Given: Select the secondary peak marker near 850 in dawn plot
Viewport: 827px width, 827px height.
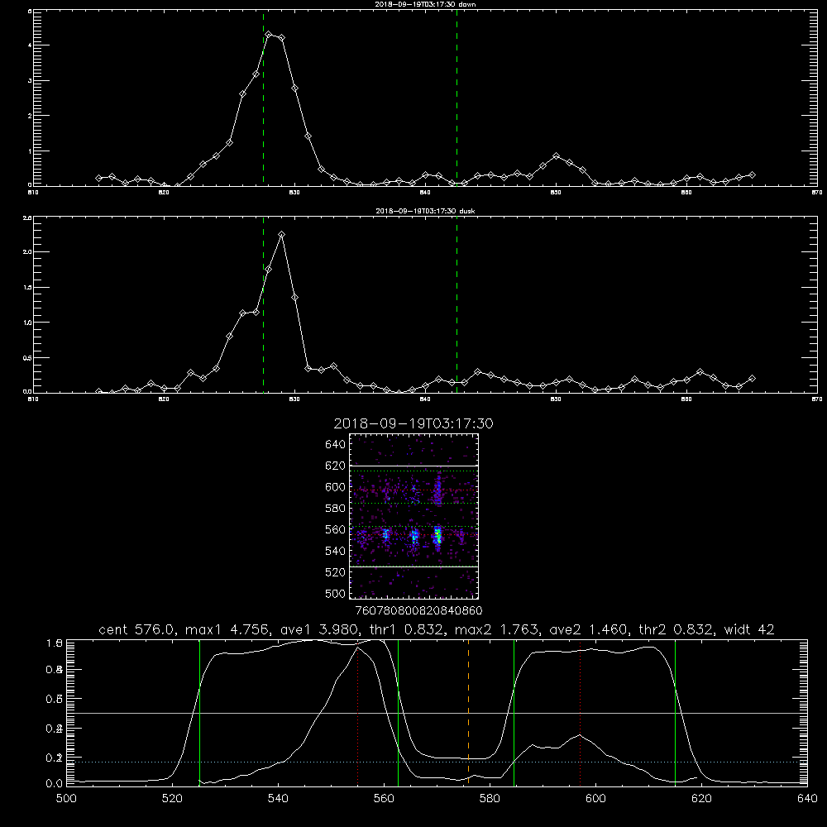Looking at the screenshot, I should click(556, 156).
